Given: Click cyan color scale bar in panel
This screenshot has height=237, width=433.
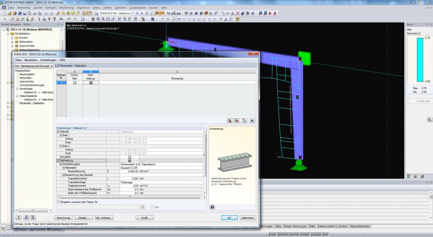Looking at the screenshot, I should pos(420,60).
